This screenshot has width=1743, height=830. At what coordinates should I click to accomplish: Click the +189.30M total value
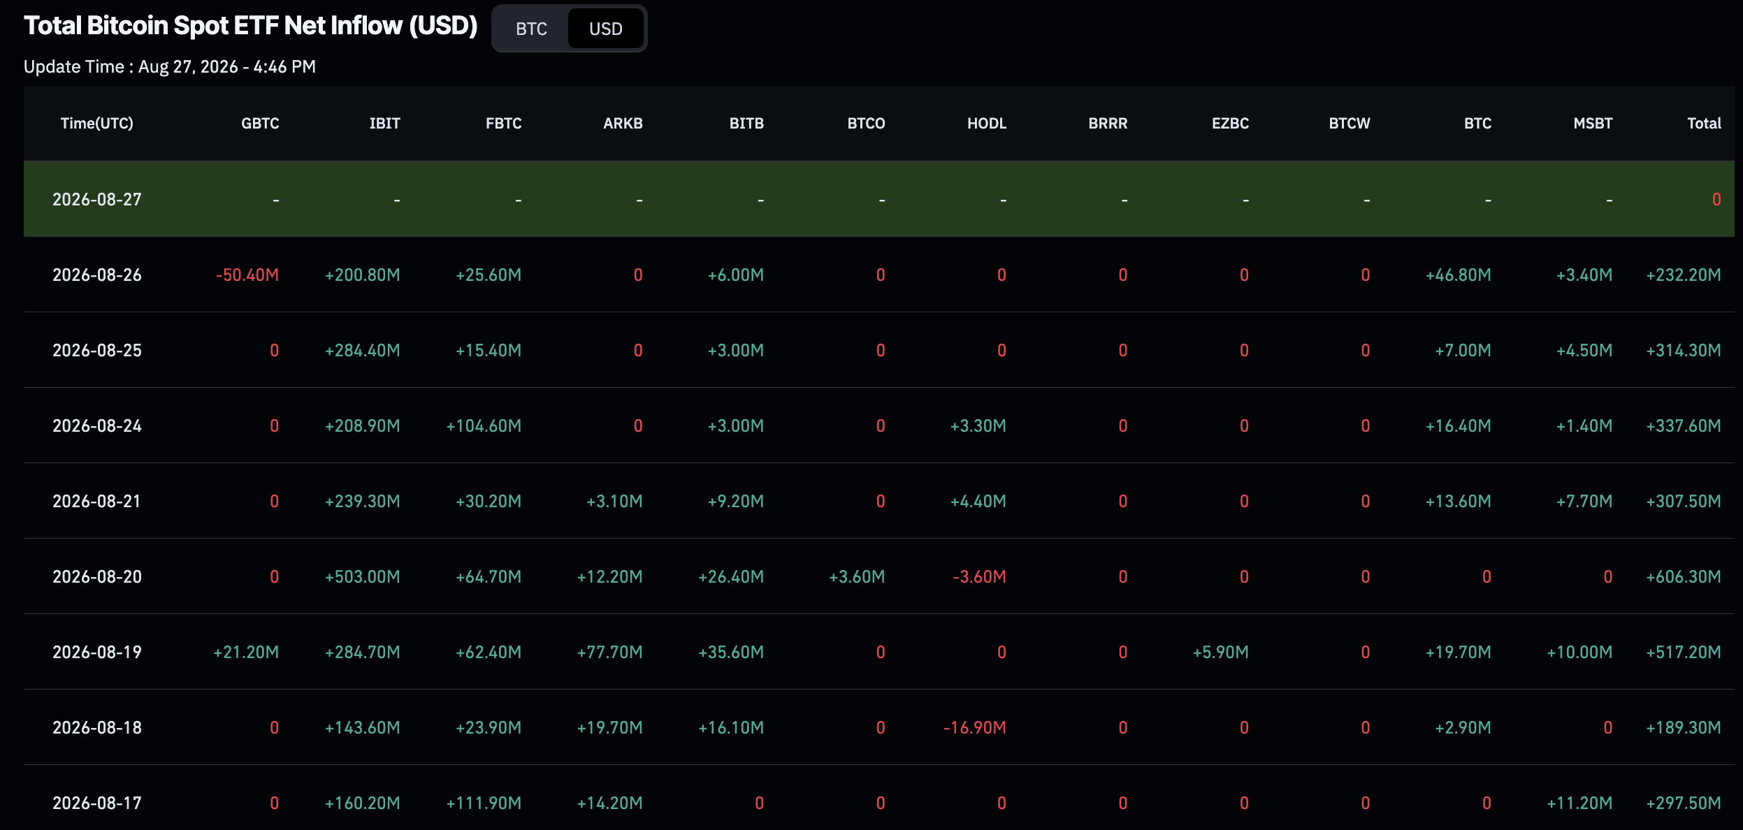[x=1684, y=728]
